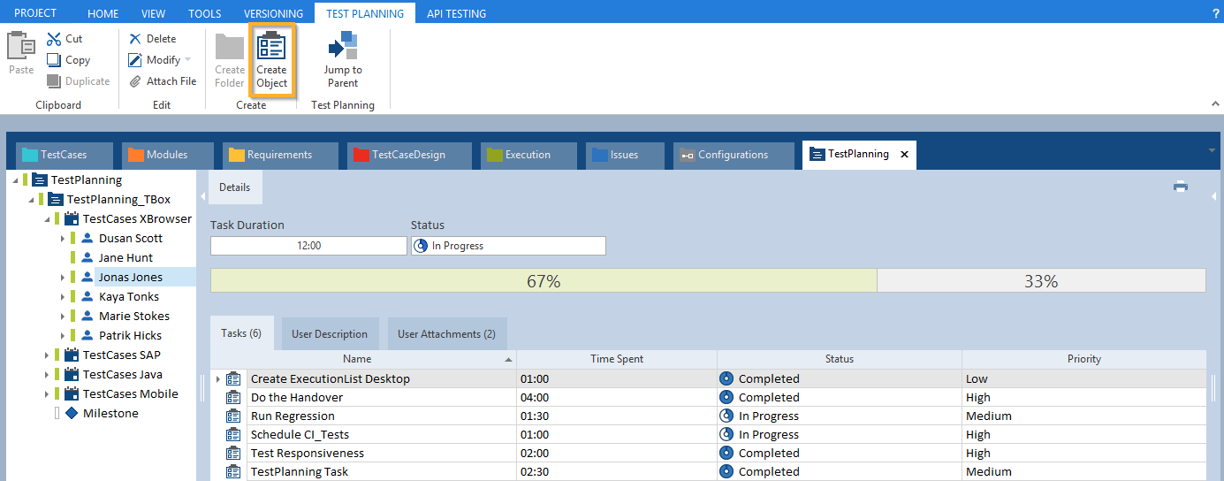
Task: Click the Jump to Parent icon
Action: [x=343, y=46]
